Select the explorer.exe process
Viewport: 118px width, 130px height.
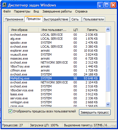55,51
